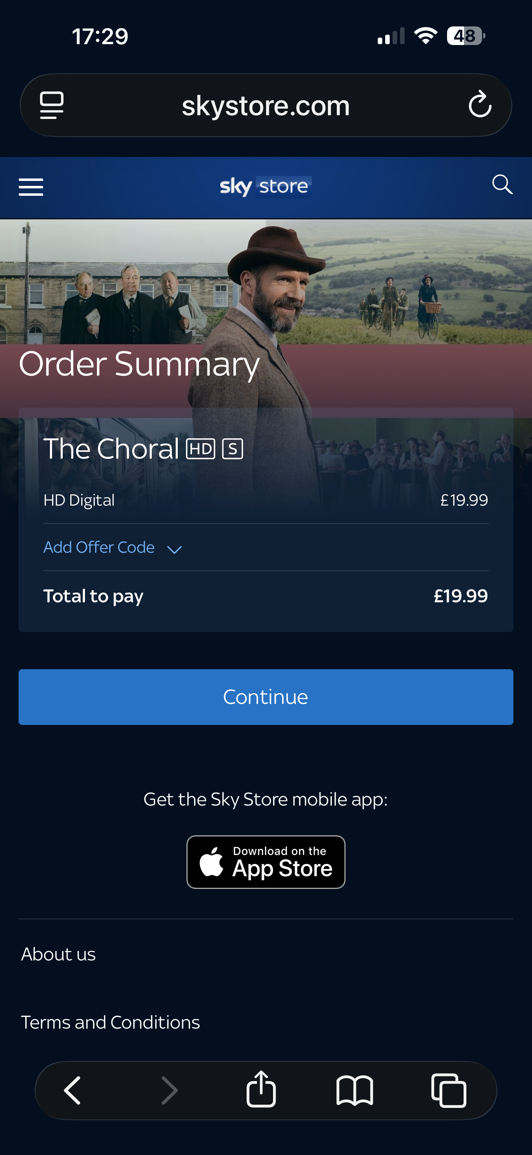532x1155 pixels.
Task: Expand the Add Offer Code section
Action: pos(99,547)
